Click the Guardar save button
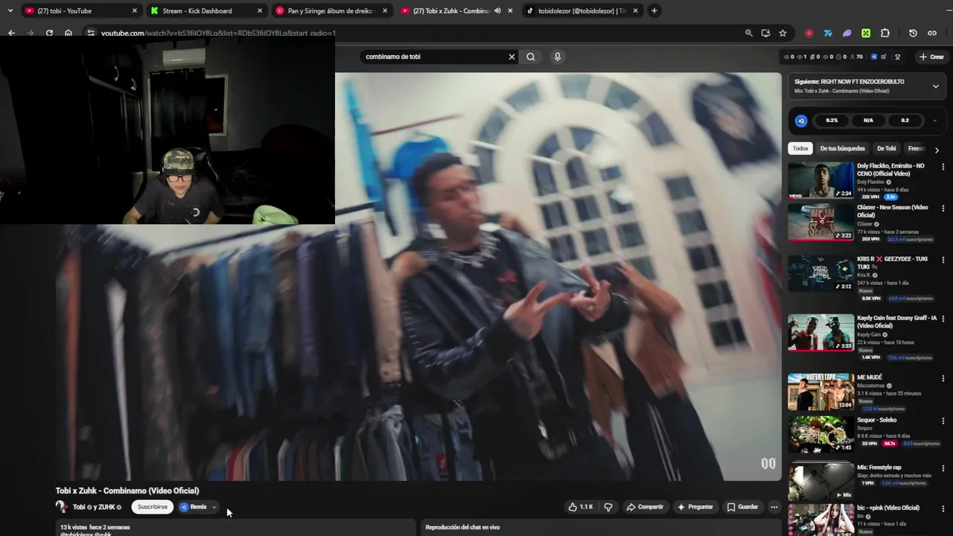The height and width of the screenshot is (536, 953). pos(742,507)
